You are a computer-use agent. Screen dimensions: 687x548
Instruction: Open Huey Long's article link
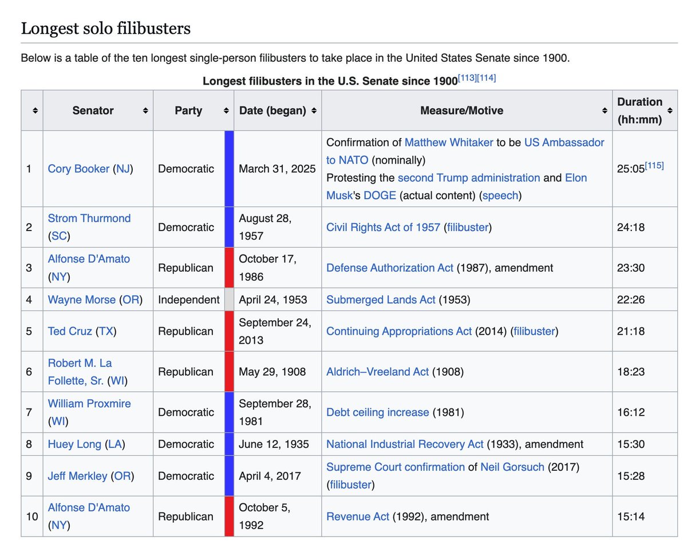(x=74, y=444)
